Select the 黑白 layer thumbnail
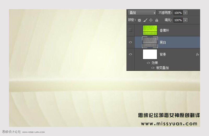The image size is (209, 136). 150,42
